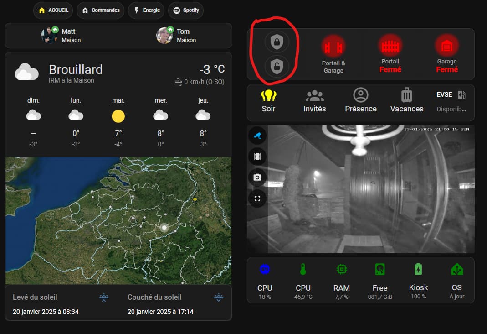
Task: Activate the Soir lighting mode
Action: pos(268,101)
